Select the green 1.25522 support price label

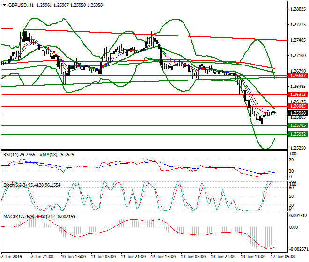[x=298, y=134]
